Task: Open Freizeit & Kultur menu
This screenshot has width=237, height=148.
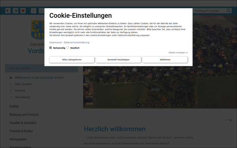Action: click(21, 131)
